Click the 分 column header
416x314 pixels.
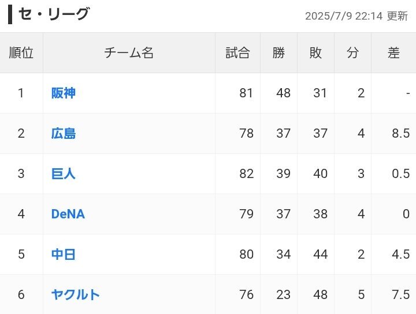(352, 52)
